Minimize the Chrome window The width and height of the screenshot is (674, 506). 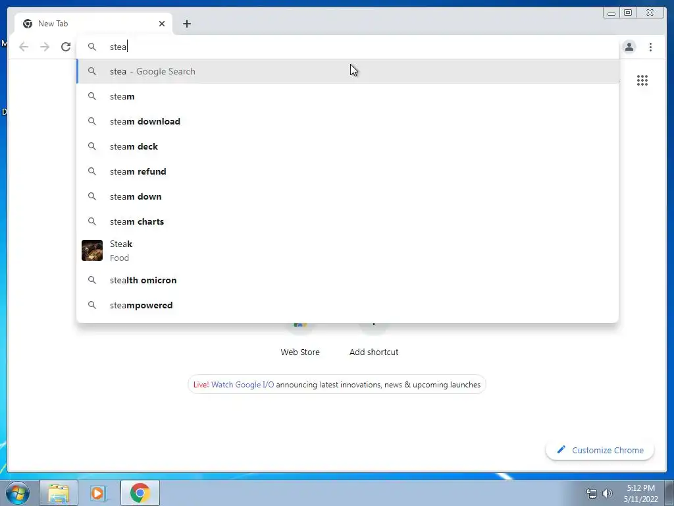pos(611,13)
